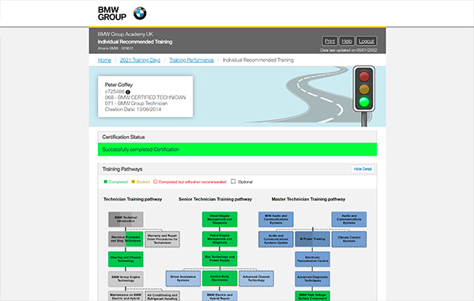This screenshot has width=474, height=301.
Task: Open Electrical Principles and Diag Techniques box
Action: click(126, 239)
